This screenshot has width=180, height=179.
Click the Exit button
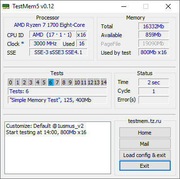click(x=145, y=166)
